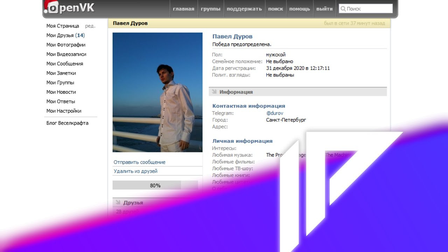
Task: Open Мои Новости
Action: pyautogui.click(x=61, y=92)
